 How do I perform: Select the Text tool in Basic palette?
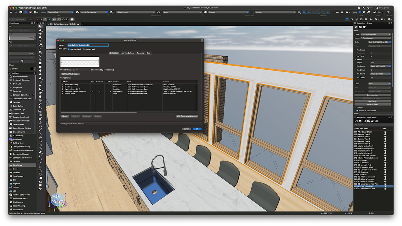[x=40, y=41]
